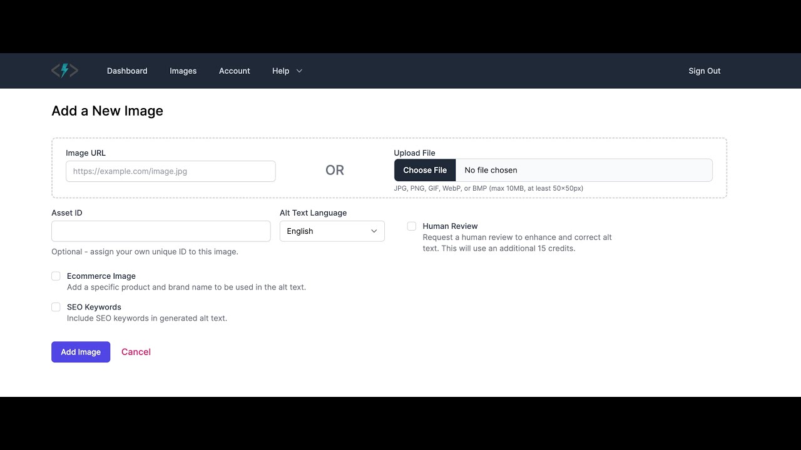This screenshot has width=801, height=450.
Task: Go to the Account page
Action: (234, 71)
